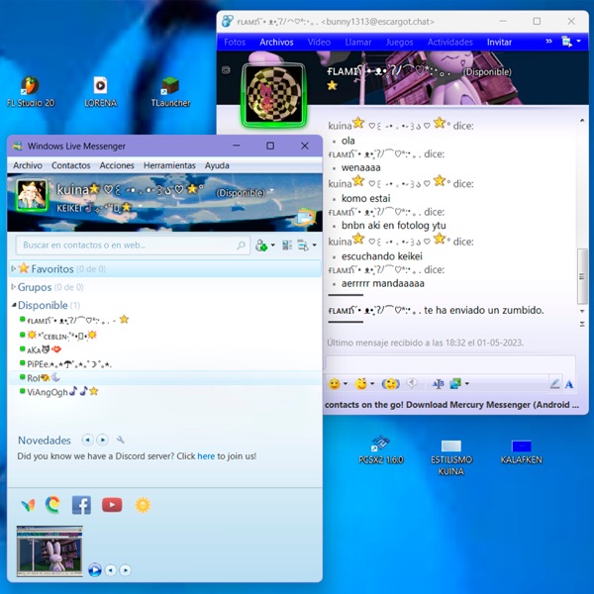Image resolution: width=594 pixels, height=594 pixels.
Task: Expand the Grupos section
Action: point(14,287)
